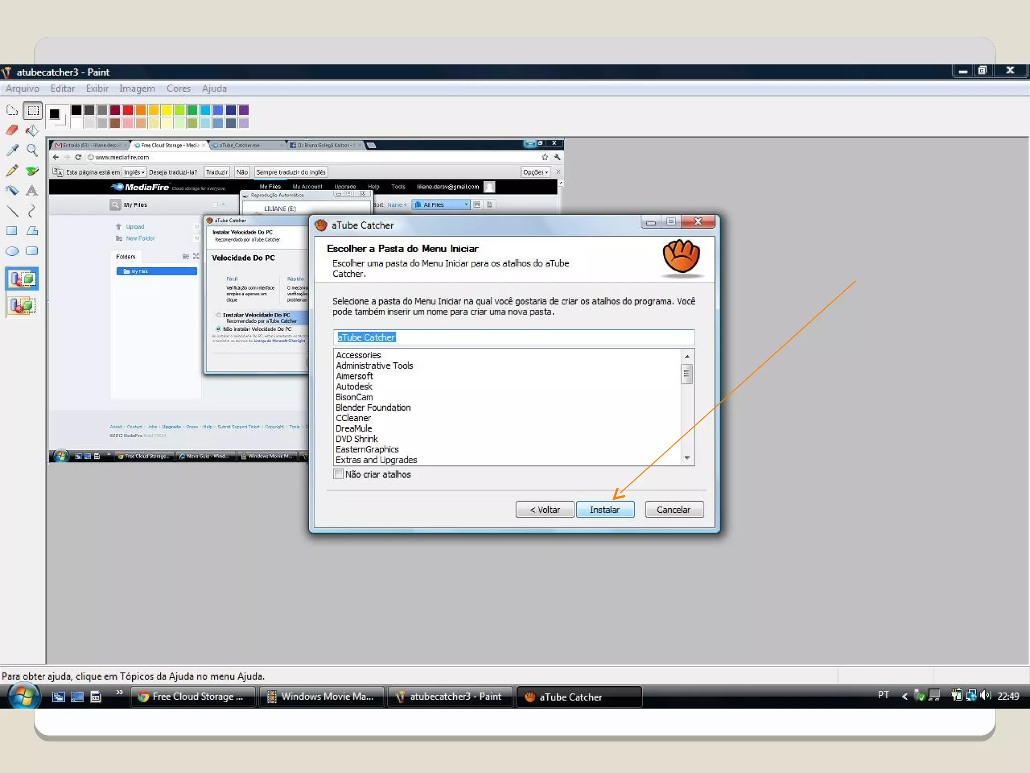Select the Fill with color bucket tool

tap(32, 130)
